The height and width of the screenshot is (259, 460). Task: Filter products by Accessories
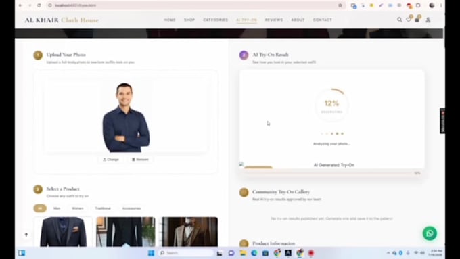coord(131,208)
